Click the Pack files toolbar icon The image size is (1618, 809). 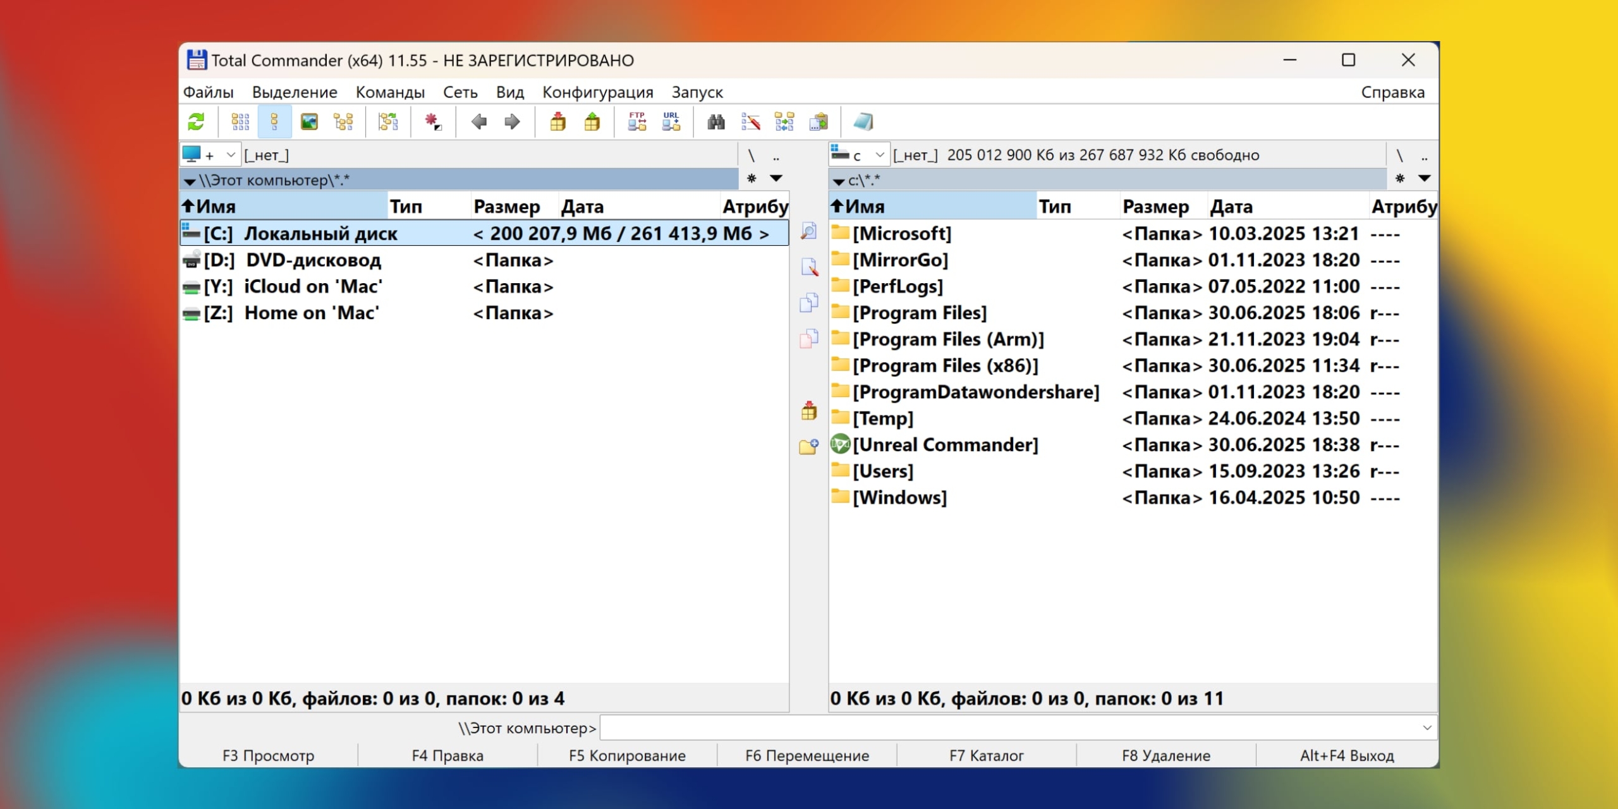(557, 121)
